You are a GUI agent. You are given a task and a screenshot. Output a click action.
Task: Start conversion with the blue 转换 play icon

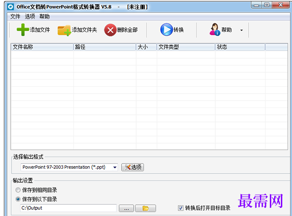pyautogui.click(x=167, y=29)
